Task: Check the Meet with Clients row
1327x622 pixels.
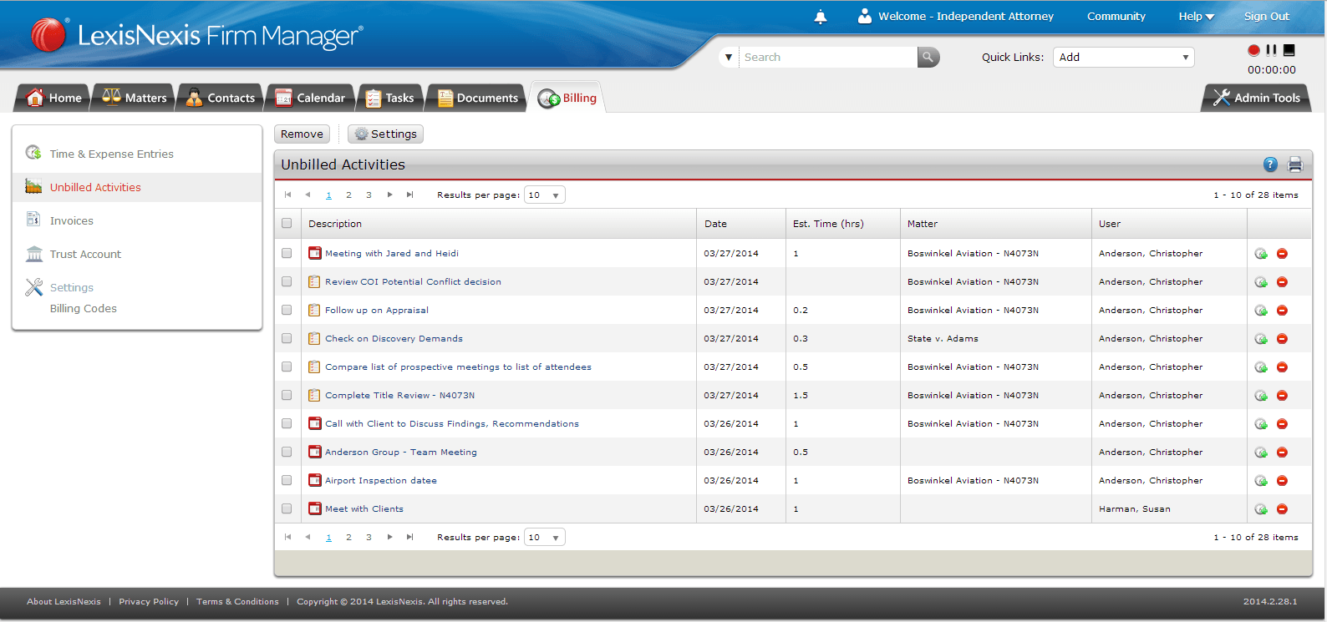Action: (287, 508)
